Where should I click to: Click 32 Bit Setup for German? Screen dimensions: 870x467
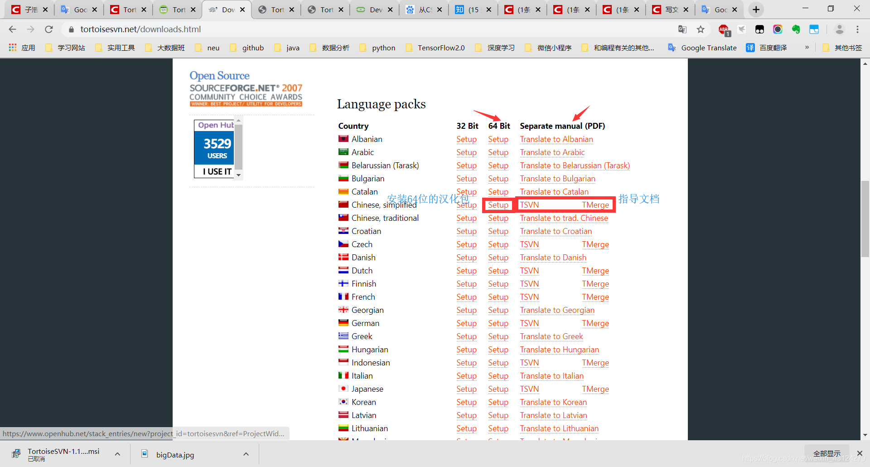(466, 323)
